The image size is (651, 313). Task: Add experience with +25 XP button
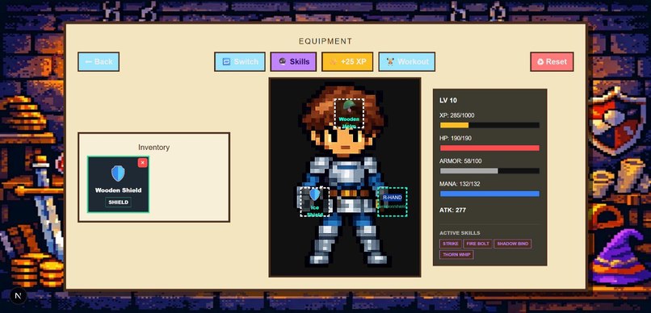point(347,62)
